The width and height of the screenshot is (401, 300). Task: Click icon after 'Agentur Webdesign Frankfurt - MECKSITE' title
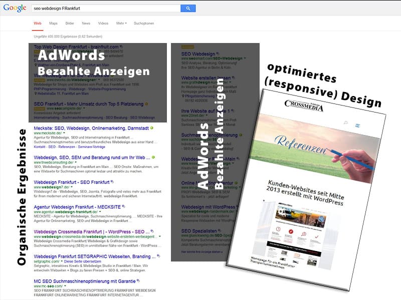point(123,206)
